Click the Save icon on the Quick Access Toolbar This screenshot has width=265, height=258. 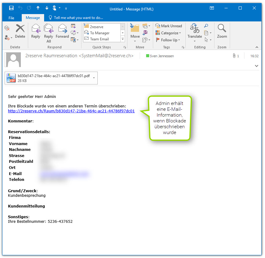point(11,8)
